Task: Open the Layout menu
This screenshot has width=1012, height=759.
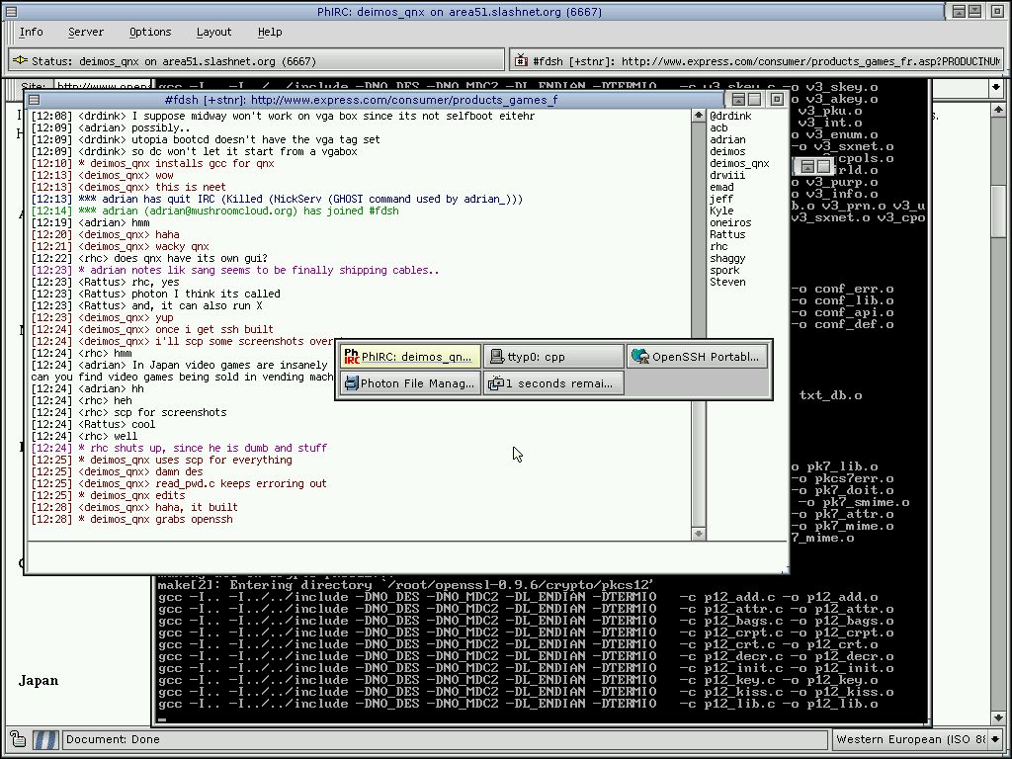Action: 213,32
